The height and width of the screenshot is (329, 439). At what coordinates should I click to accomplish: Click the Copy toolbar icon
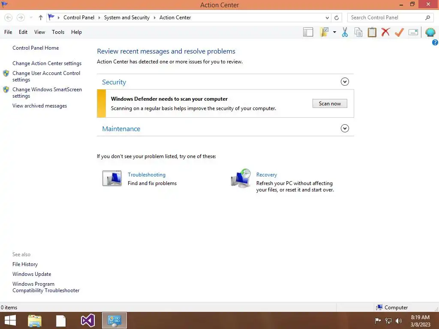click(358, 32)
